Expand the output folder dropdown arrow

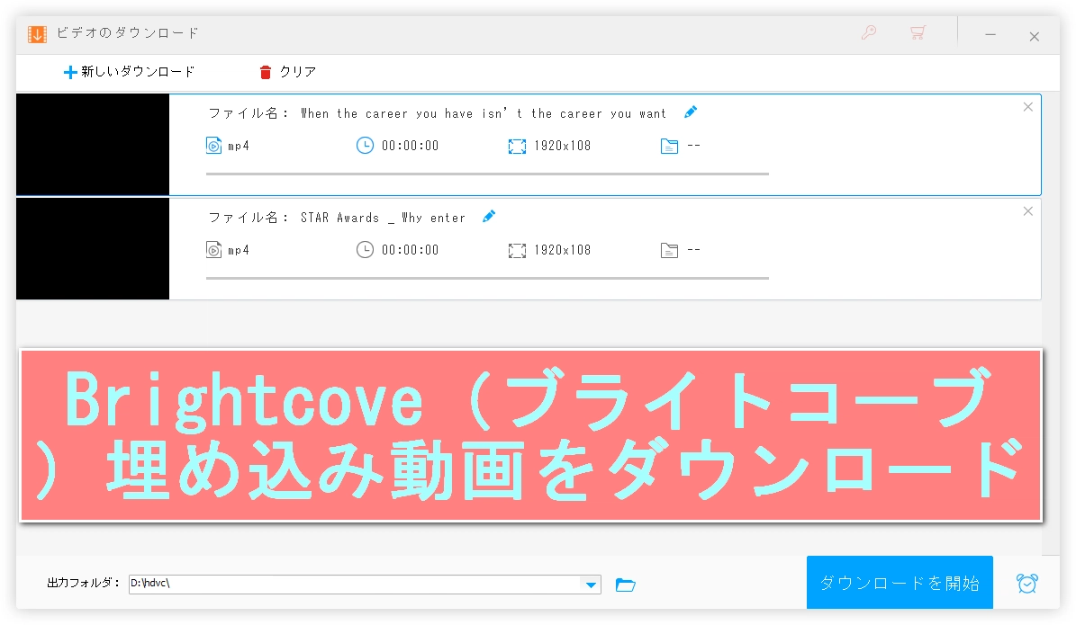pyautogui.click(x=591, y=585)
